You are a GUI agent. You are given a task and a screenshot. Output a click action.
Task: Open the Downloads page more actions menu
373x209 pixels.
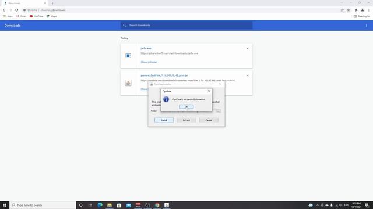pos(367,26)
